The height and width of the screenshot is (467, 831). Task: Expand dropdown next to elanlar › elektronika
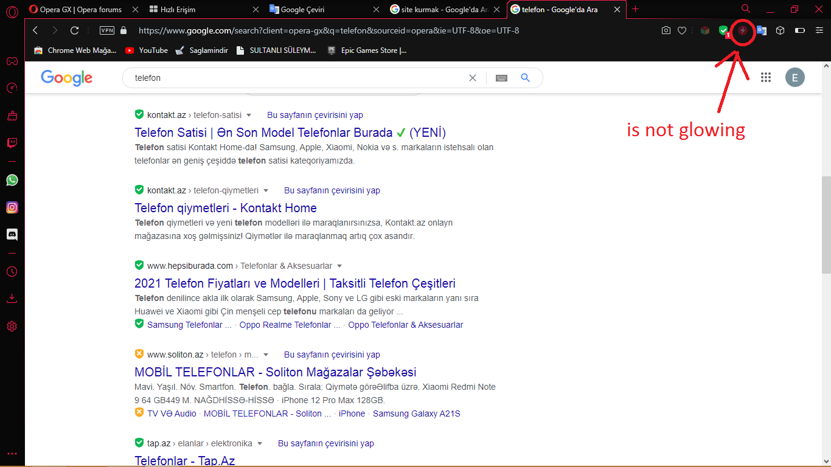[260, 443]
